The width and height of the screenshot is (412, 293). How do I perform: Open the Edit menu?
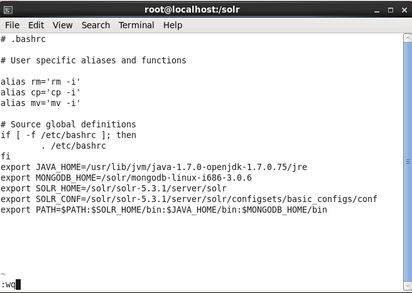tap(36, 25)
